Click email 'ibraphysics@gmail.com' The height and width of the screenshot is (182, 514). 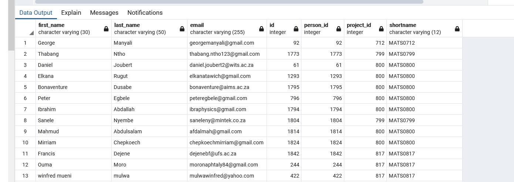227,109
